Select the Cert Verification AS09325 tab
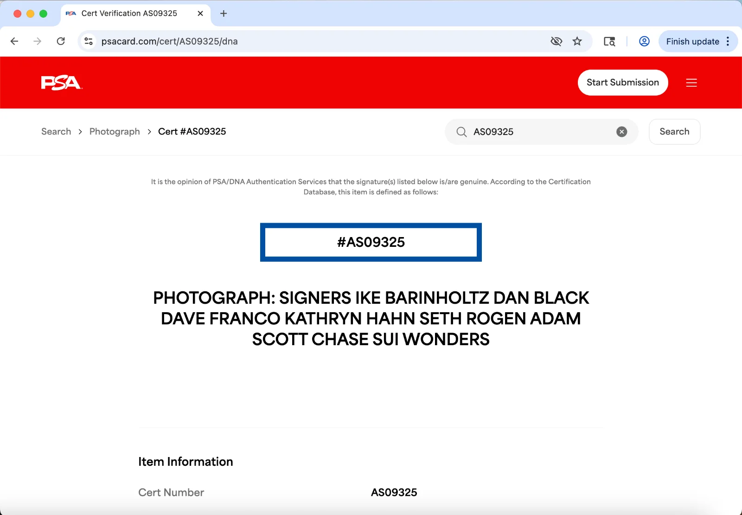 coord(135,13)
